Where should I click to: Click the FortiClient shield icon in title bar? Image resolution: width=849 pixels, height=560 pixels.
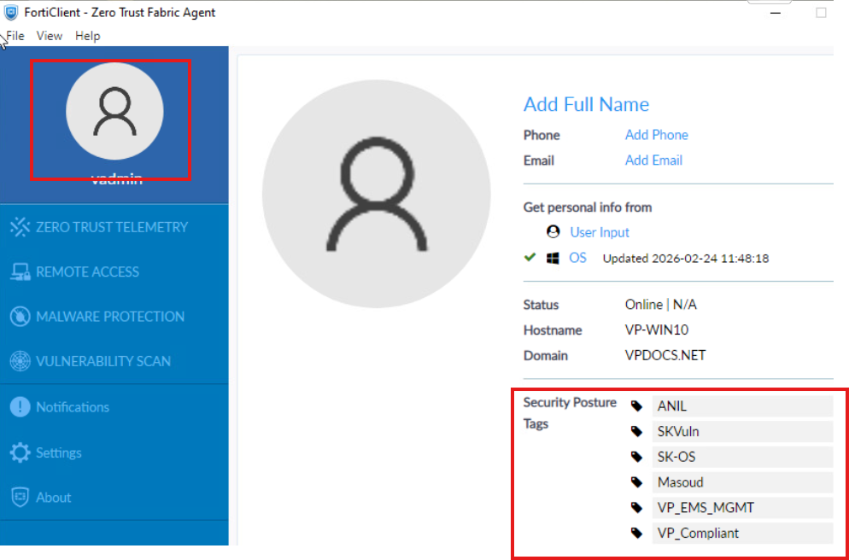[11, 12]
